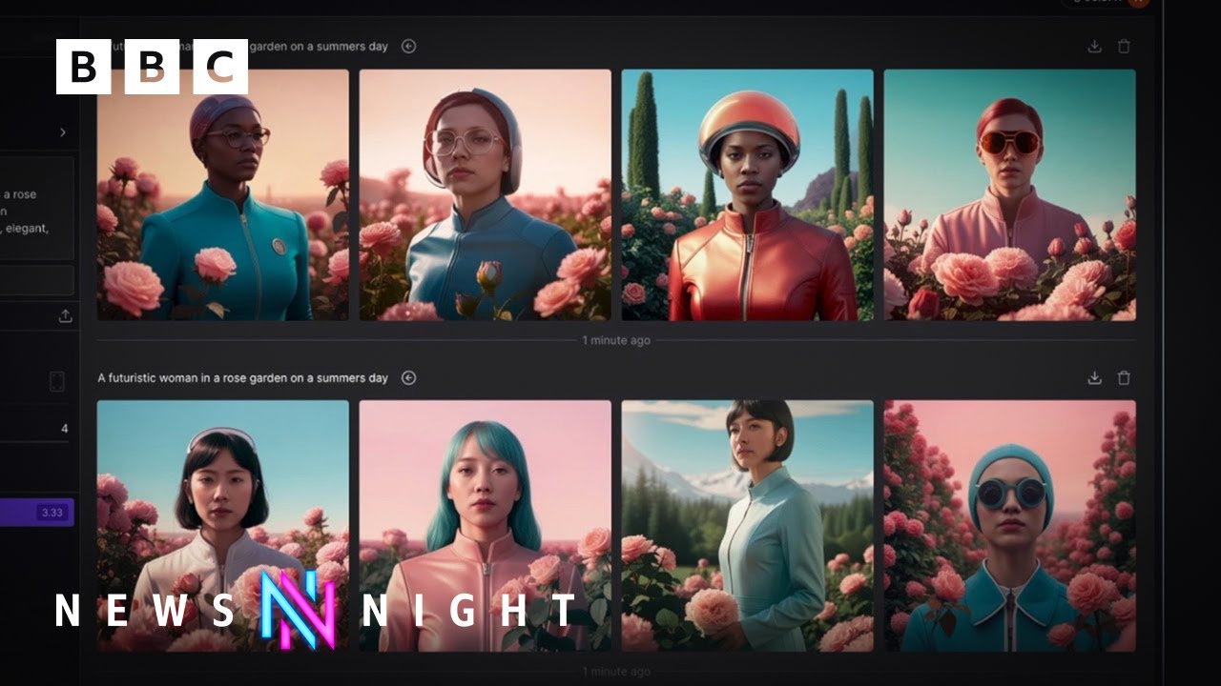Click the upload icon in left sidebar
Screen dimensions: 1221x686
pyautogui.click(x=65, y=316)
